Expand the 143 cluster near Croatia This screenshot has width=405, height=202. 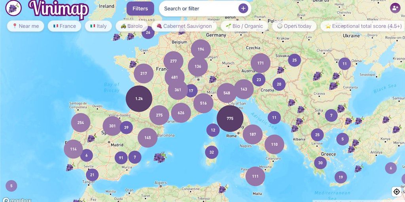[244, 89]
